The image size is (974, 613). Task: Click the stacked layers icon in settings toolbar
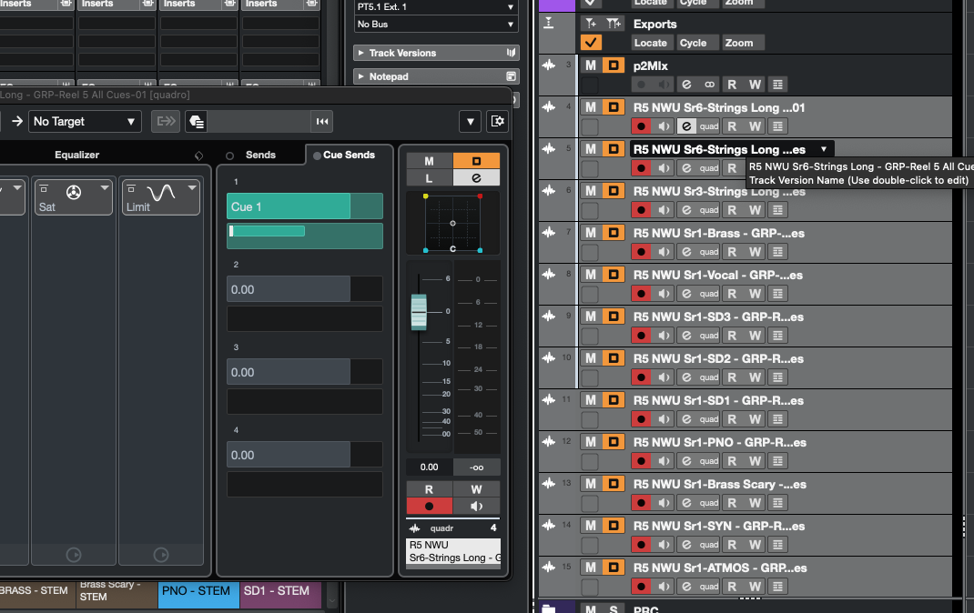pyautogui.click(x=197, y=121)
